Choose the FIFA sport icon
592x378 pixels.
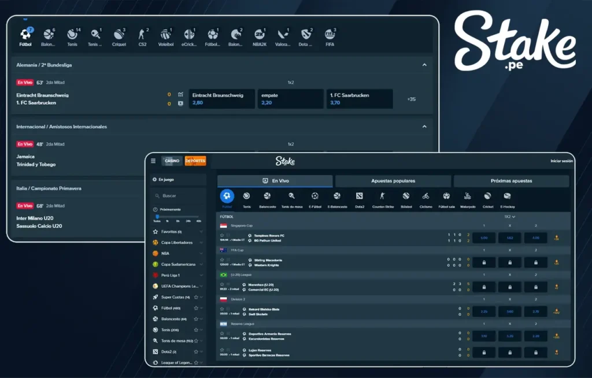click(x=330, y=35)
